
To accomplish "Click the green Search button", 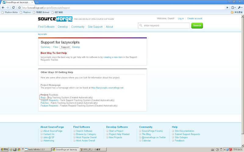I will 197,26.
